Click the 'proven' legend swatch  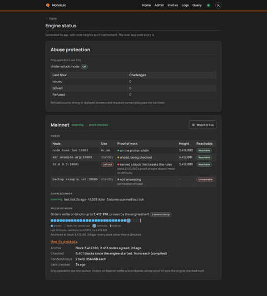(x=52, y=226)
